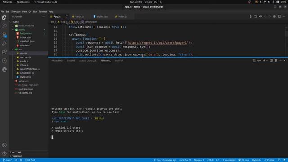Screen dimensions: 288x162
Task: Switch to the PROBLEMS panel tab
Action: (57, 61)
